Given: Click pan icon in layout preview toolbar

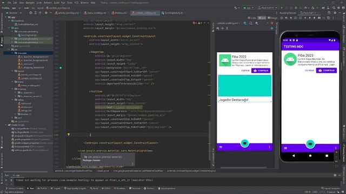Looking at the screenshot, I should click(x=222, y=28).
